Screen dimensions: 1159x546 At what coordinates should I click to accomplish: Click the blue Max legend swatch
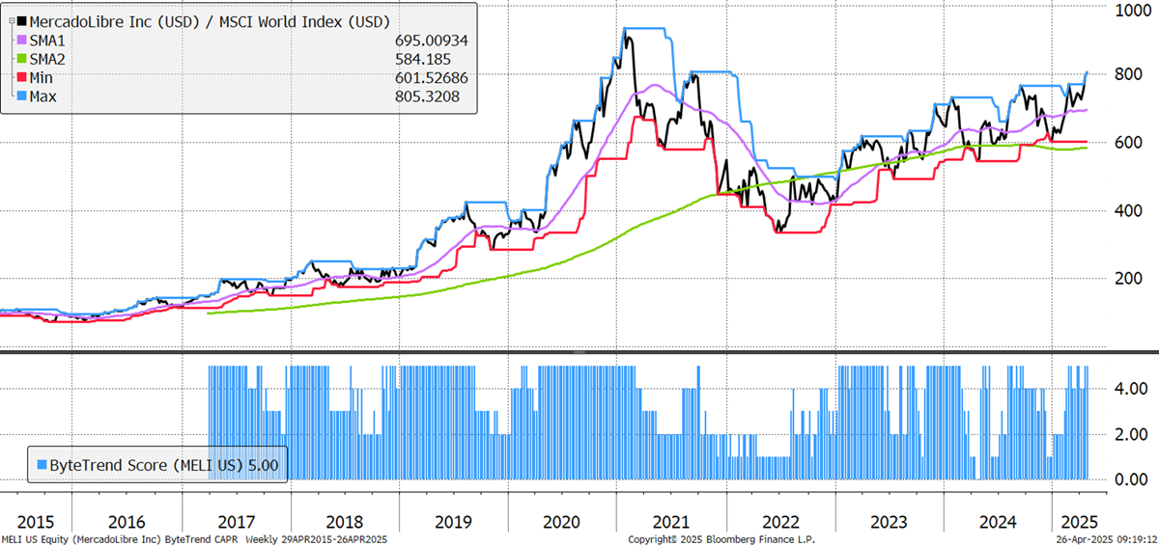[23, 96]
